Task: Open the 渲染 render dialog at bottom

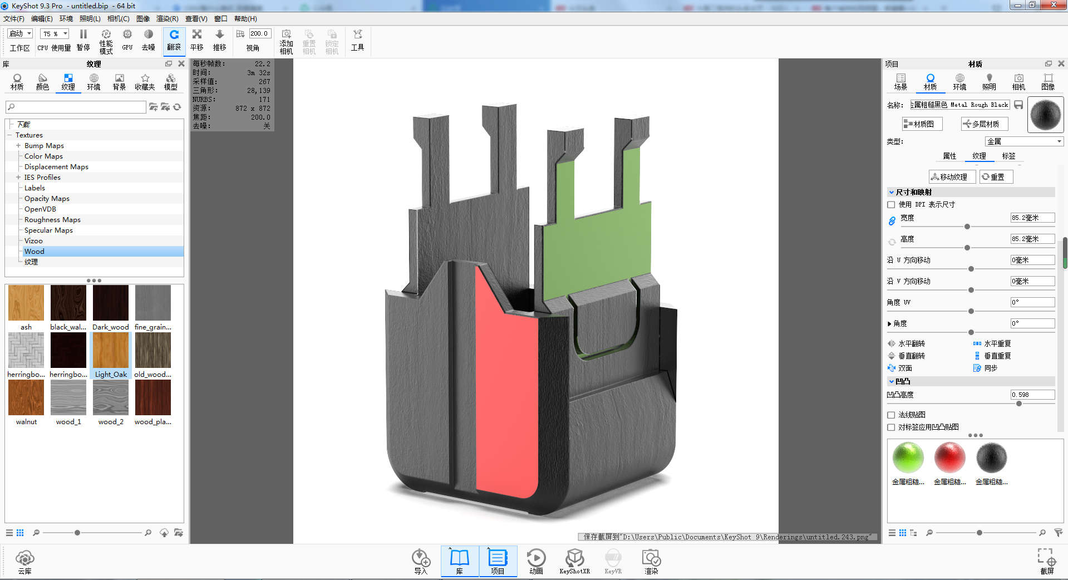Action: click(651, 561)
